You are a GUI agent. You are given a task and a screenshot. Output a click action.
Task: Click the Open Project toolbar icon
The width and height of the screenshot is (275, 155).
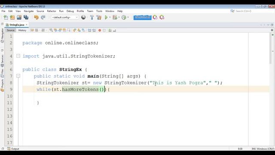(19, 17)
